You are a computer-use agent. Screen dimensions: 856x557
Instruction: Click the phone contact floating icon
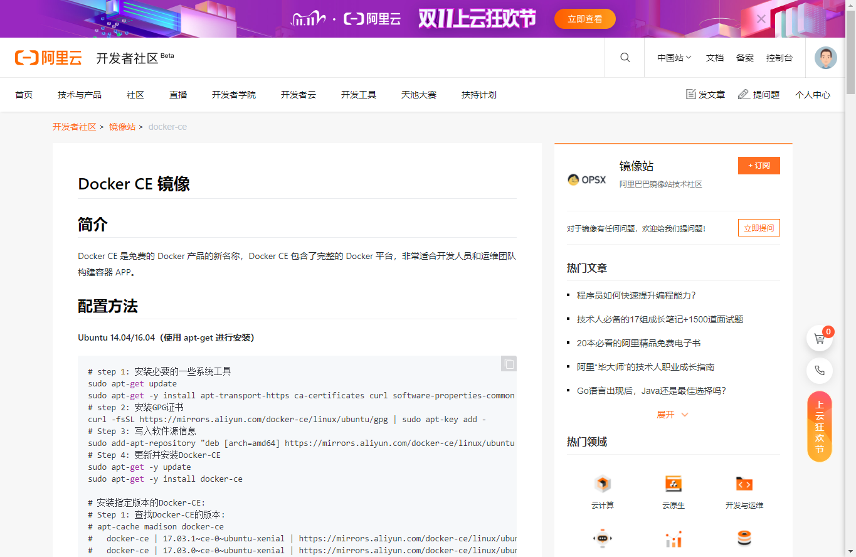click(820, 371)
